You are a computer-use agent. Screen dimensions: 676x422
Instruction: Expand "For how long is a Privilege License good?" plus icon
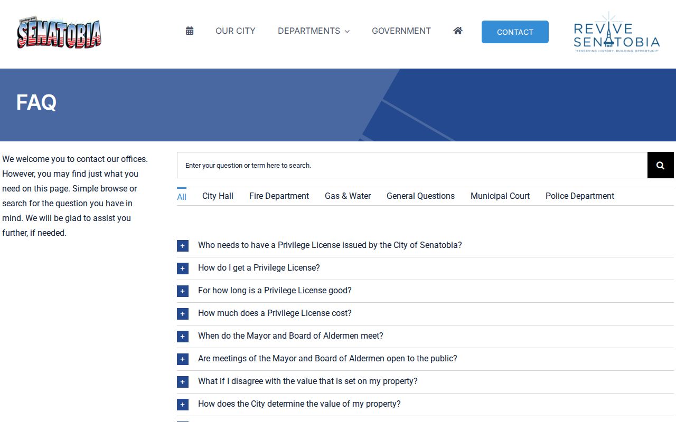[183, 291]
